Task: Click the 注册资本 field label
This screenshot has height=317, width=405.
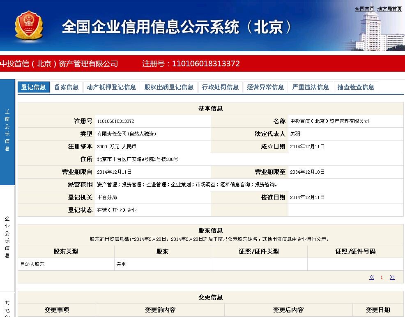Action: tap(80, 147)
